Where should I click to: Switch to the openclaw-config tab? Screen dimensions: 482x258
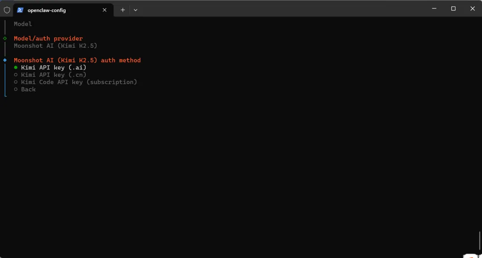click(63, 10)
